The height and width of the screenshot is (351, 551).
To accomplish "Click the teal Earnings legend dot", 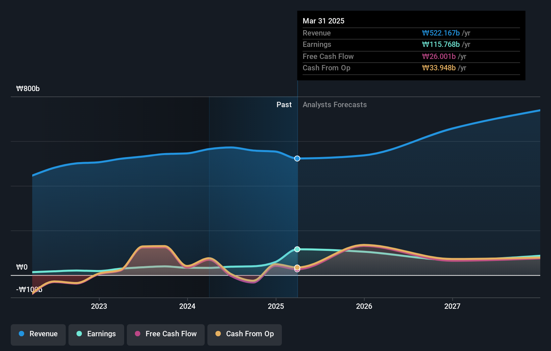I will (79, 334).
